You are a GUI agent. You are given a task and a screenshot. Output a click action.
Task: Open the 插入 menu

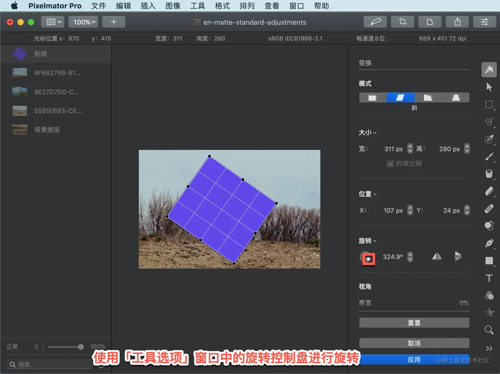(148, 6)
